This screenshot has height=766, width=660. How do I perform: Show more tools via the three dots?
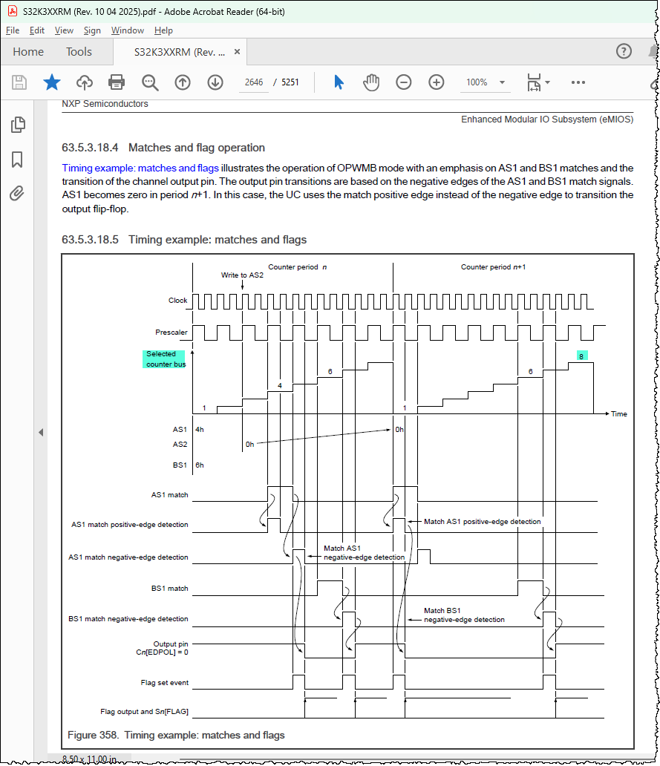tap(578, 82)
